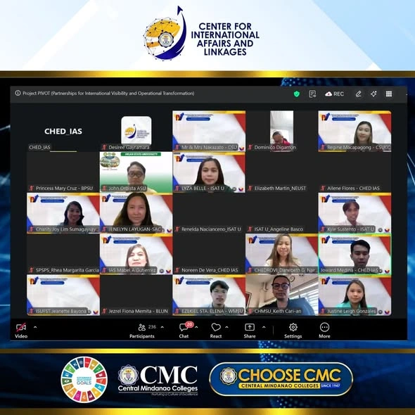Viewport: 415px width, 415px height.
Task: Open the Chat panel
Action: tap(184, 331)
